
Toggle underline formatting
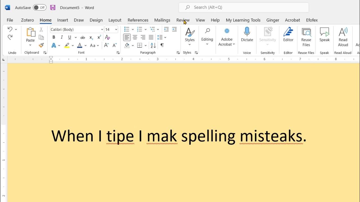[69, 37]
